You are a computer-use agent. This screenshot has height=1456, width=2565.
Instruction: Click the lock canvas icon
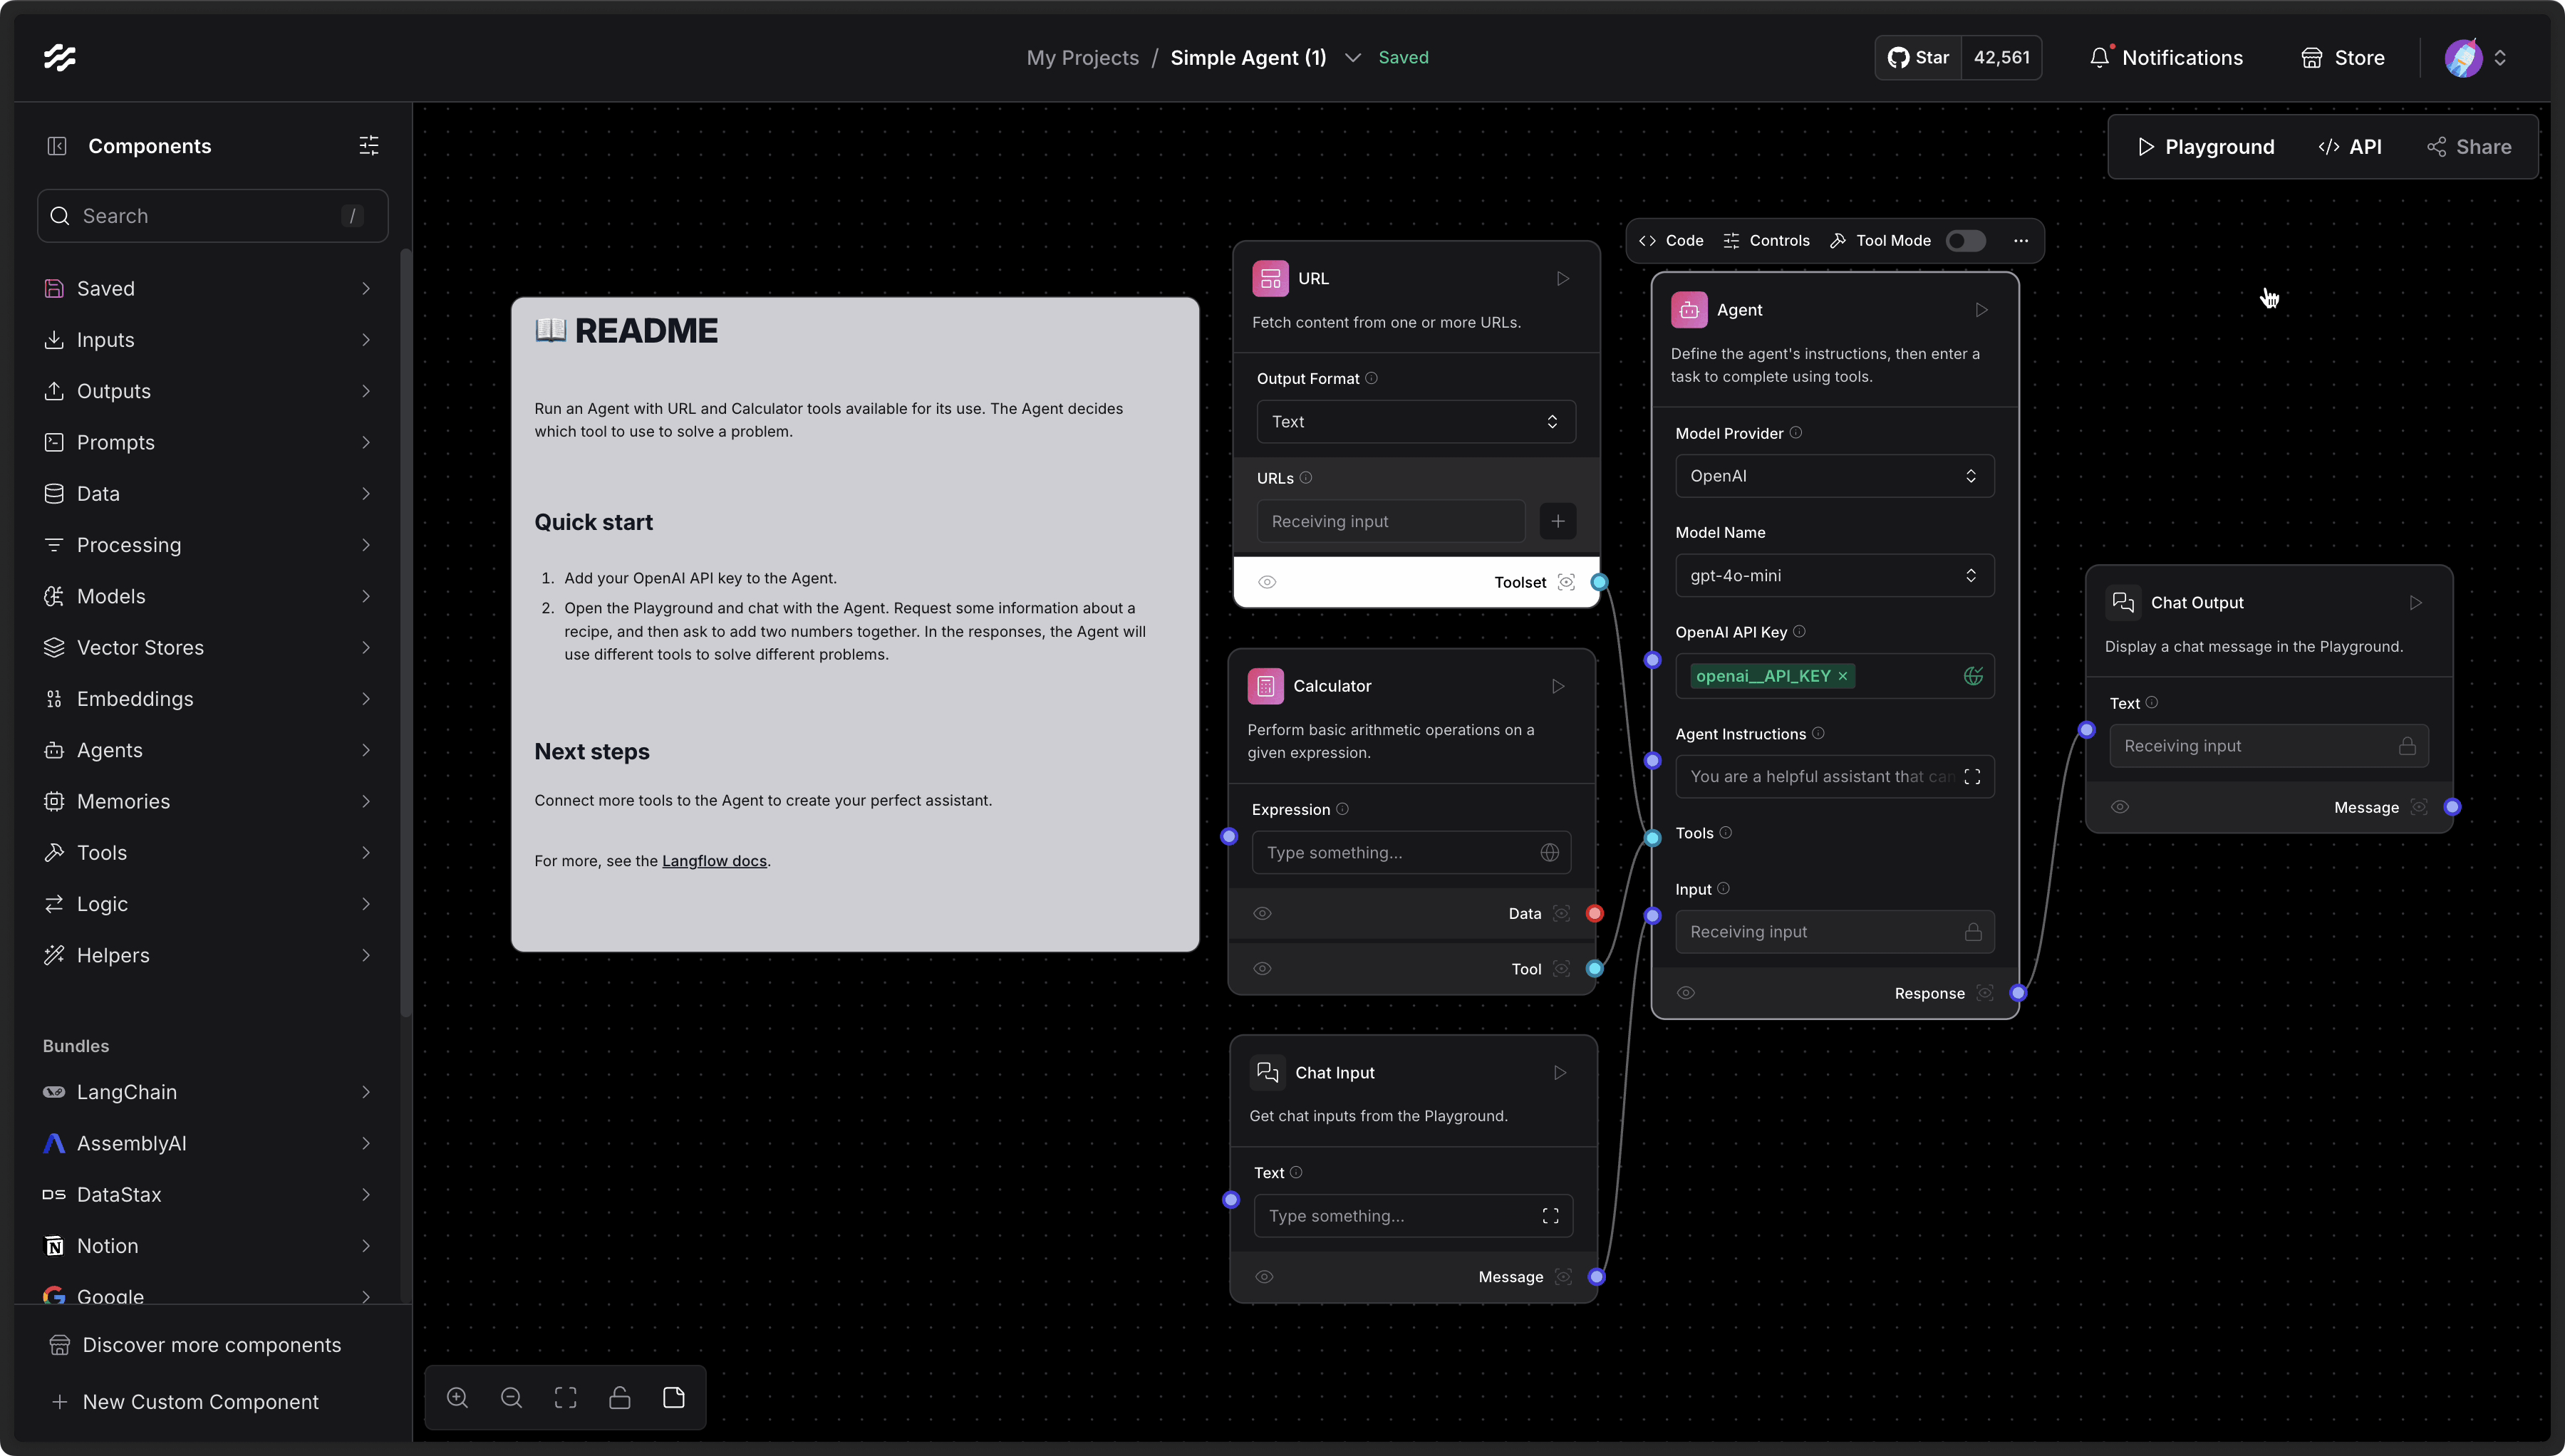(x=619, y=1398)
